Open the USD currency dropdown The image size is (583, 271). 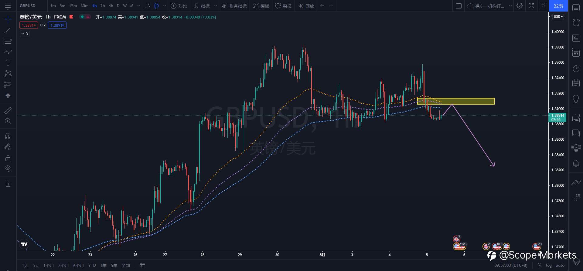click(558, 17)
